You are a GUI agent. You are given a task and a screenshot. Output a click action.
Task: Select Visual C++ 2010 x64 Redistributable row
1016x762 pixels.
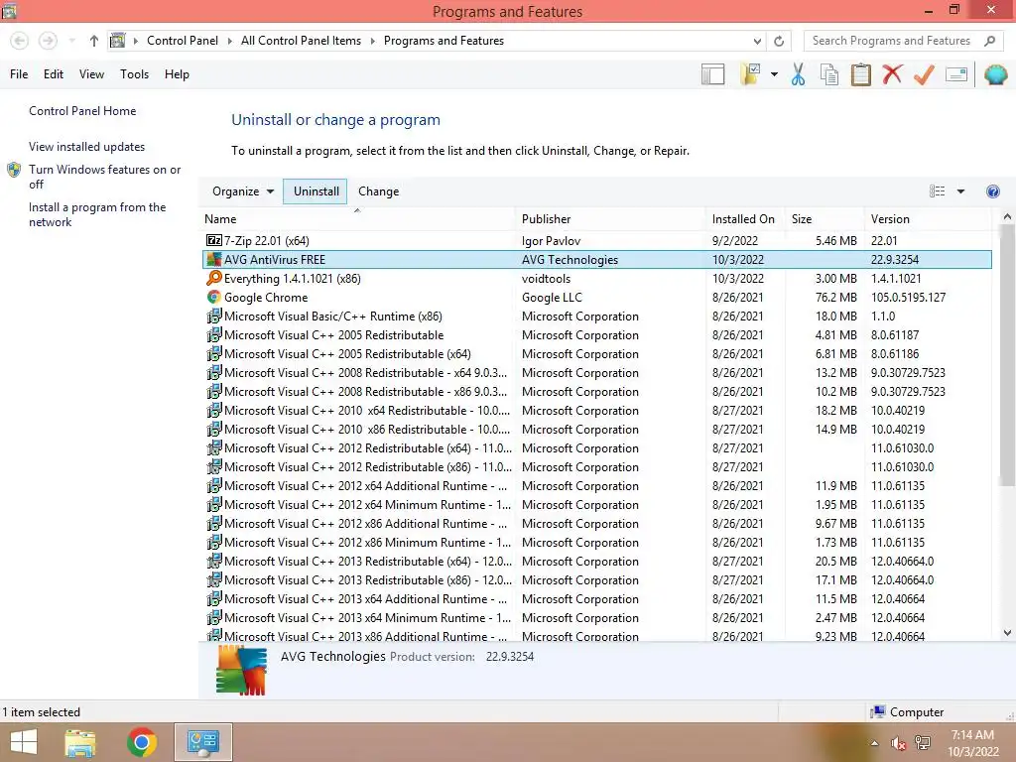596,410
